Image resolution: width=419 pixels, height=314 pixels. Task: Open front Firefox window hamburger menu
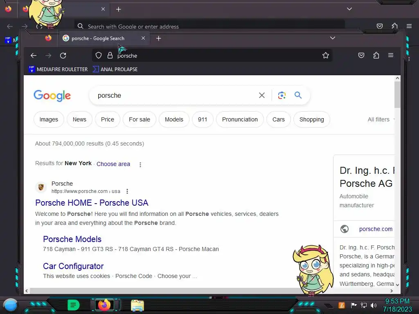(391, 55)
